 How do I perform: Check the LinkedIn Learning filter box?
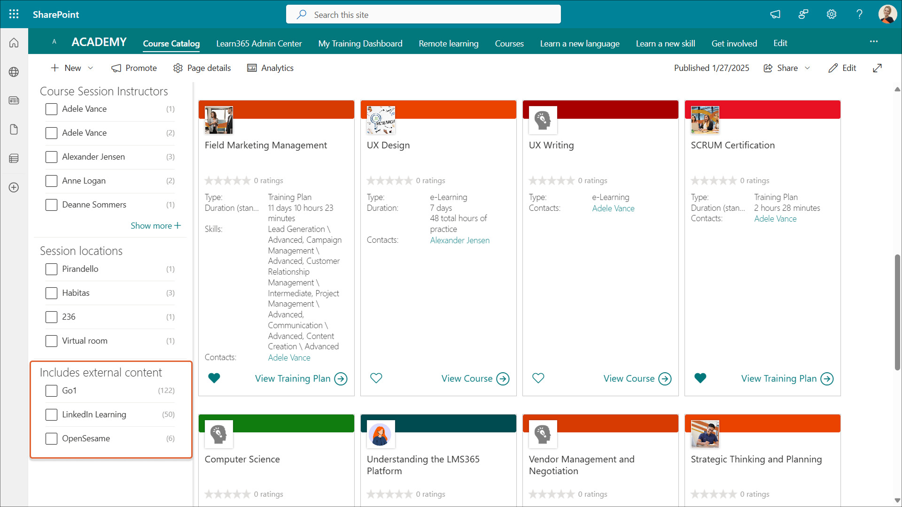[51, 415]
